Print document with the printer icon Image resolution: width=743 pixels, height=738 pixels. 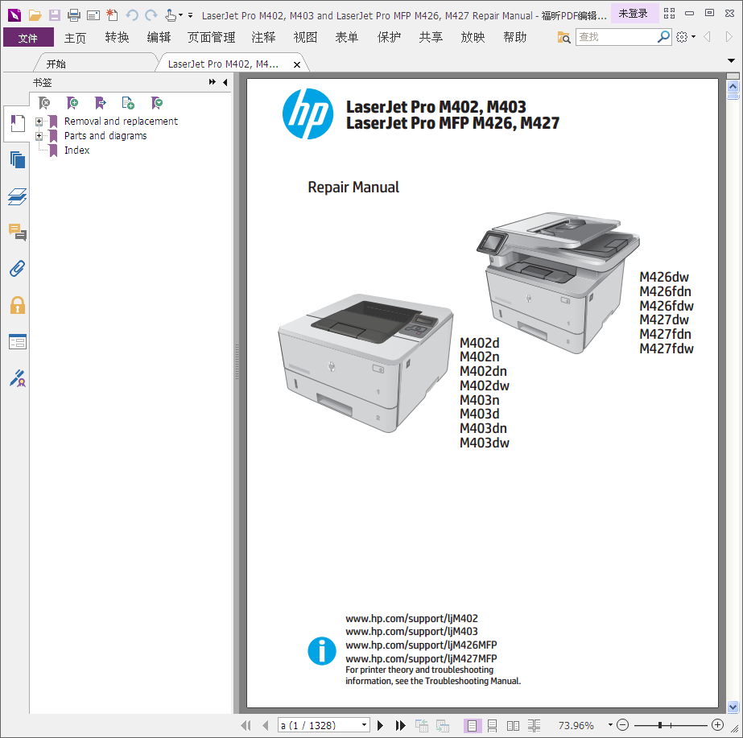coord(74,15)
